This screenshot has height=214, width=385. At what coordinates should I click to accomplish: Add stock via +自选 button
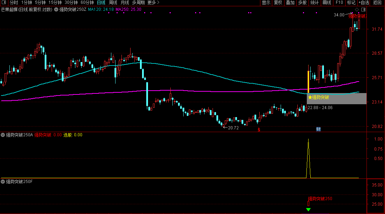point(364,3)
